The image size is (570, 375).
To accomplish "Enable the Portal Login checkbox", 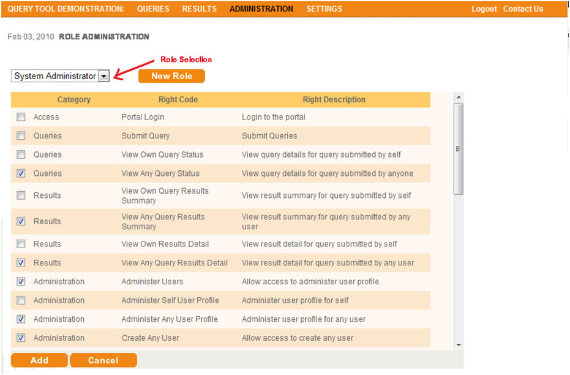I will click(21, 117).
